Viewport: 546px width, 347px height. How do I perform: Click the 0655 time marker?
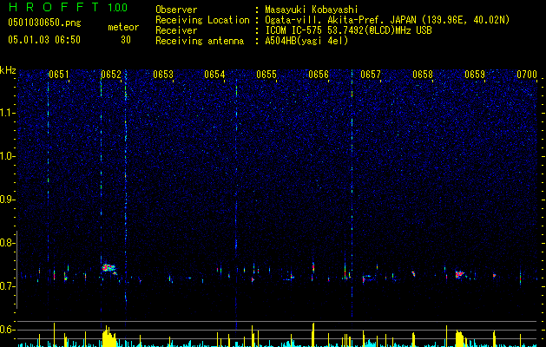coord(266,75)
